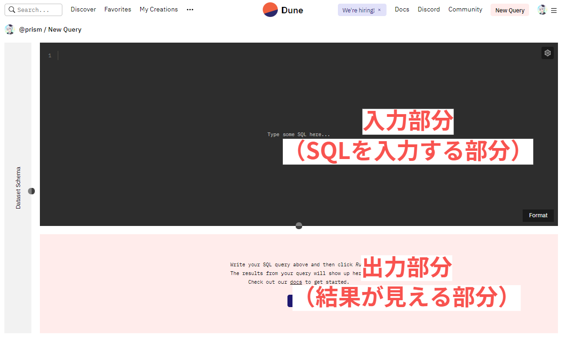
Task: Go to My Creations
Action: [x=159, y=9]
